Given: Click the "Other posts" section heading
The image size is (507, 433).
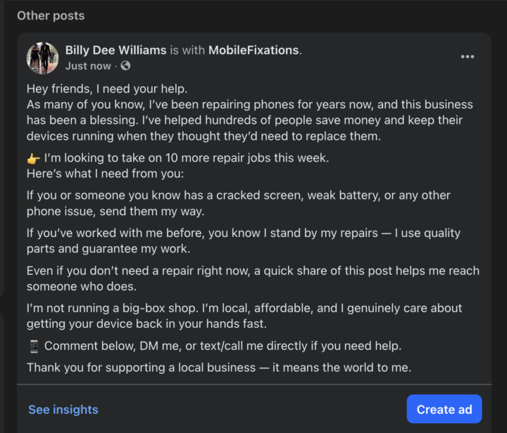Looking at the screenshot, I should click(51, 15).
